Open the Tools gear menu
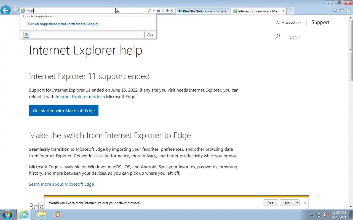The height and width of the screenshot is (220, 353). (349, 10)
